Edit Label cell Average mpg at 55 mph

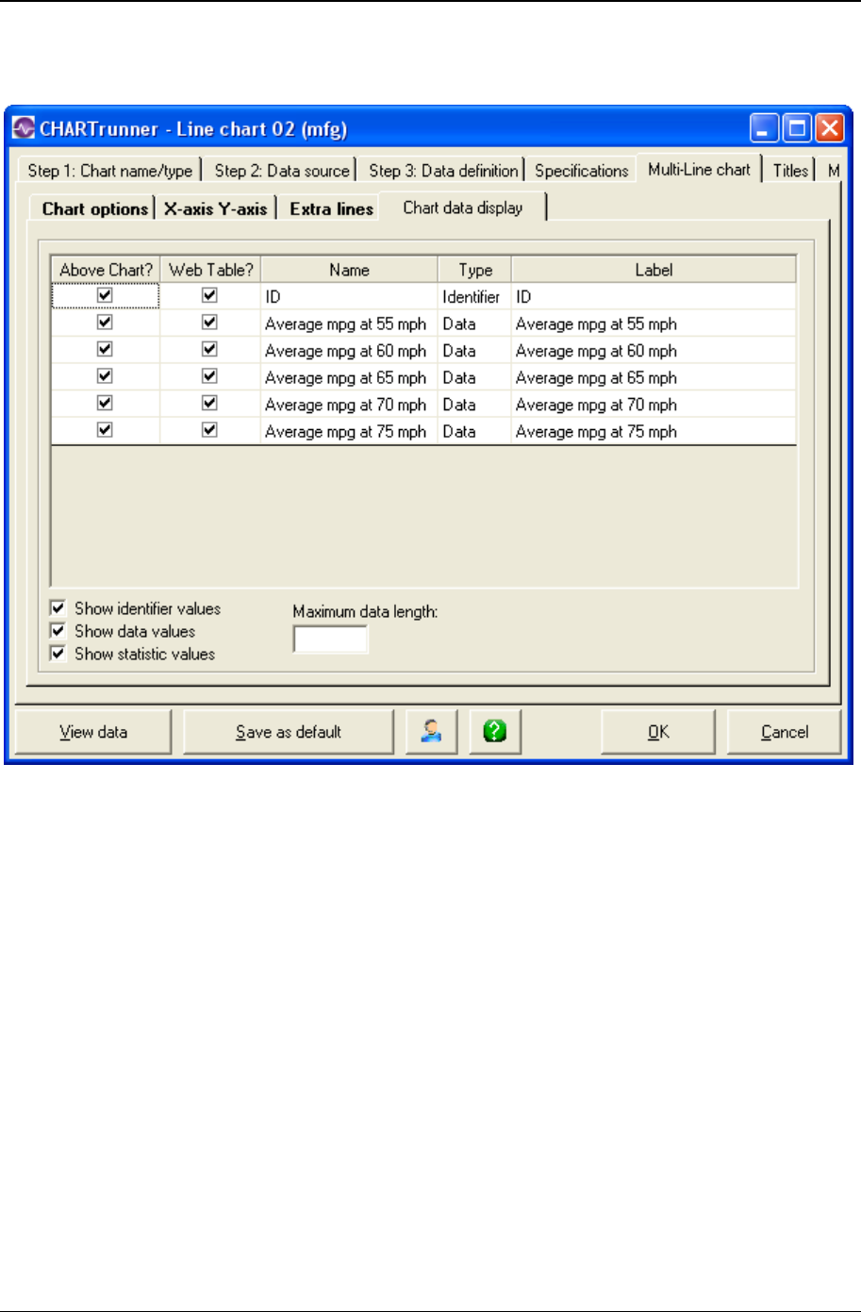point(654,324)
